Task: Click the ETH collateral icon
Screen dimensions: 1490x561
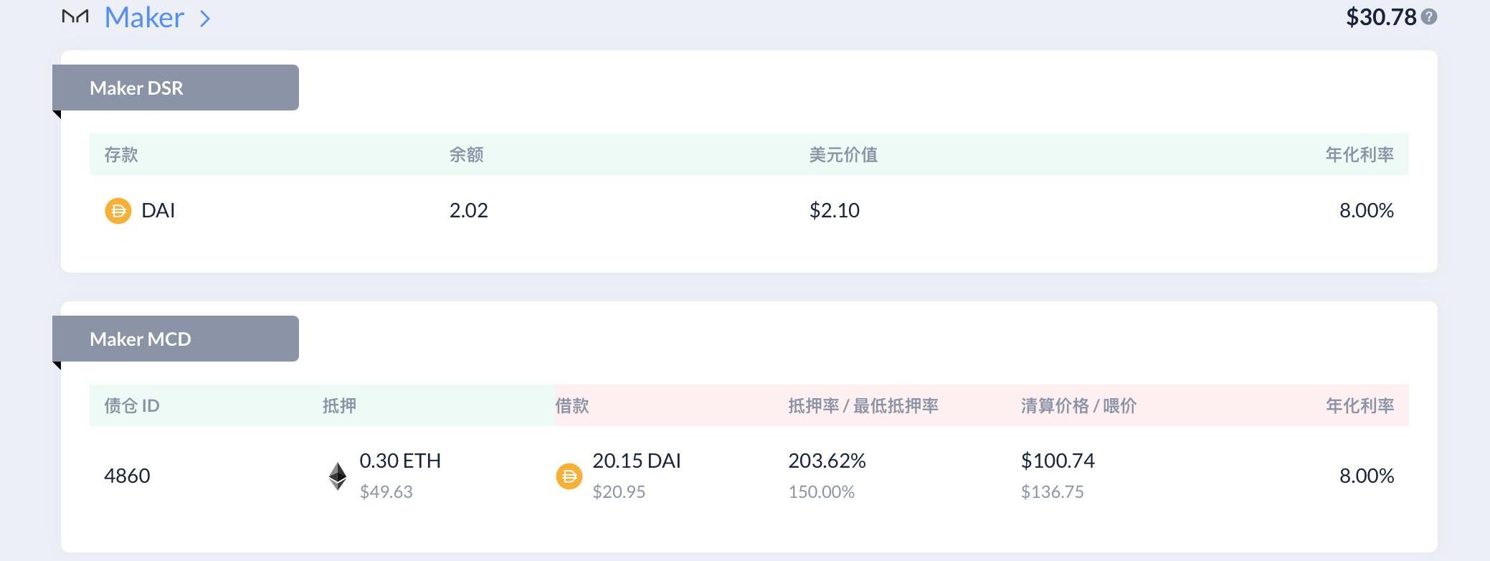Action: tap(338, 476)
